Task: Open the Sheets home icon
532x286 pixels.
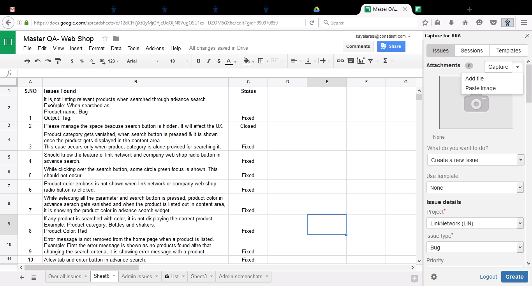Action: (8, 42)
